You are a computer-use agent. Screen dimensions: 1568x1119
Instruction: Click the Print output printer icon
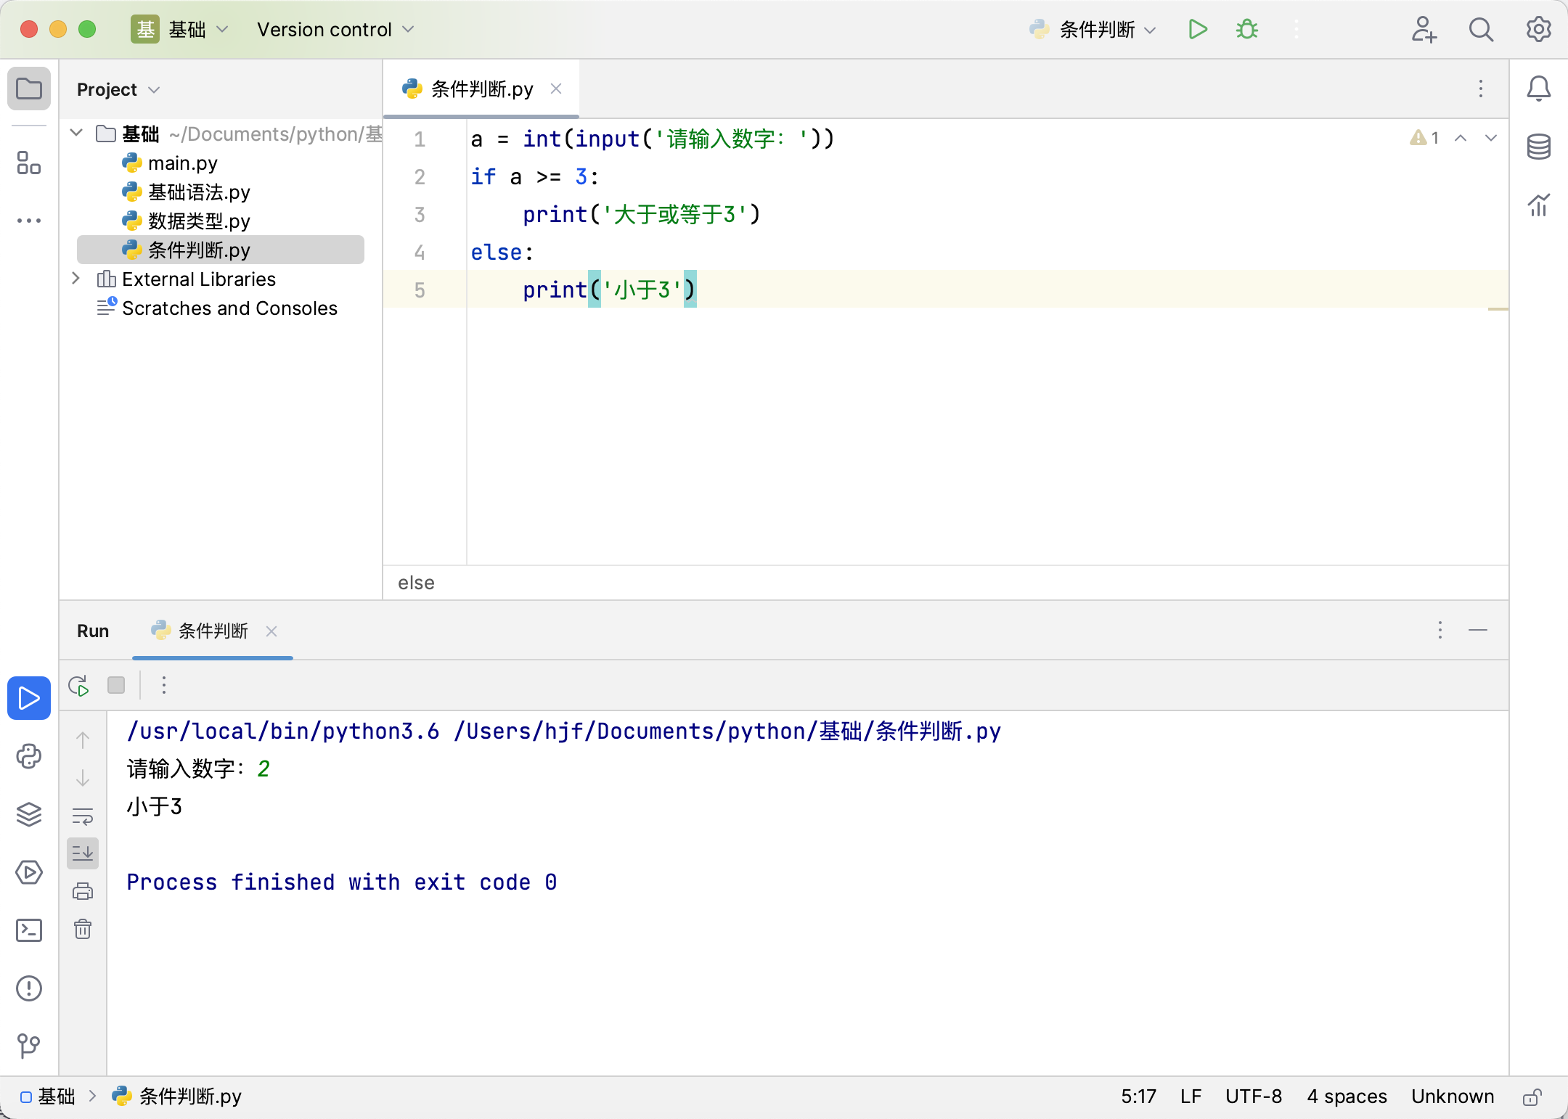[x=83, y=891]
